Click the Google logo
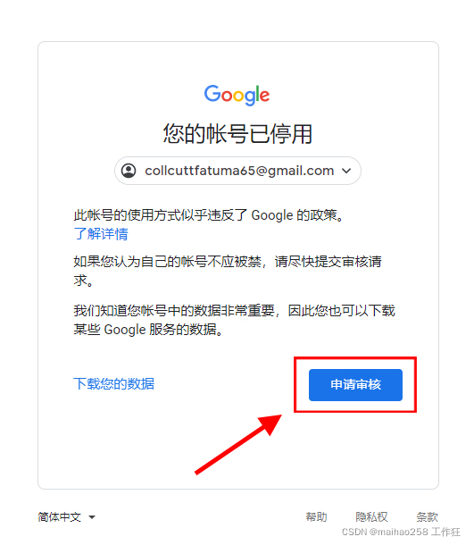This screenshot has width=474, height=545. click(237, 95)
